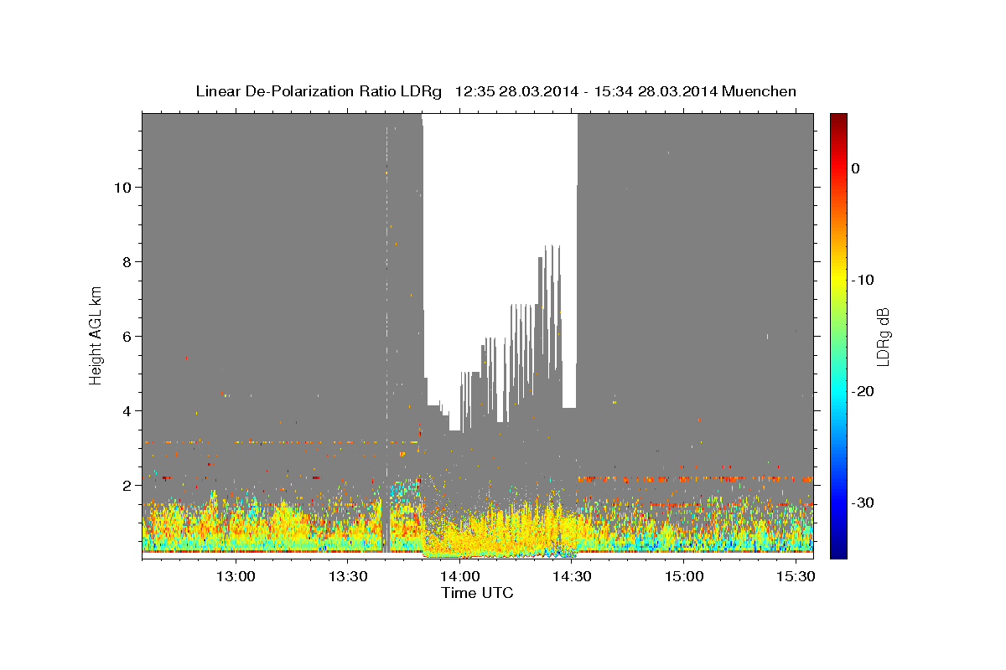Screen dimensions: 1006x670
Task: Click the colorbar value -30 label
Action: (863, 502)
